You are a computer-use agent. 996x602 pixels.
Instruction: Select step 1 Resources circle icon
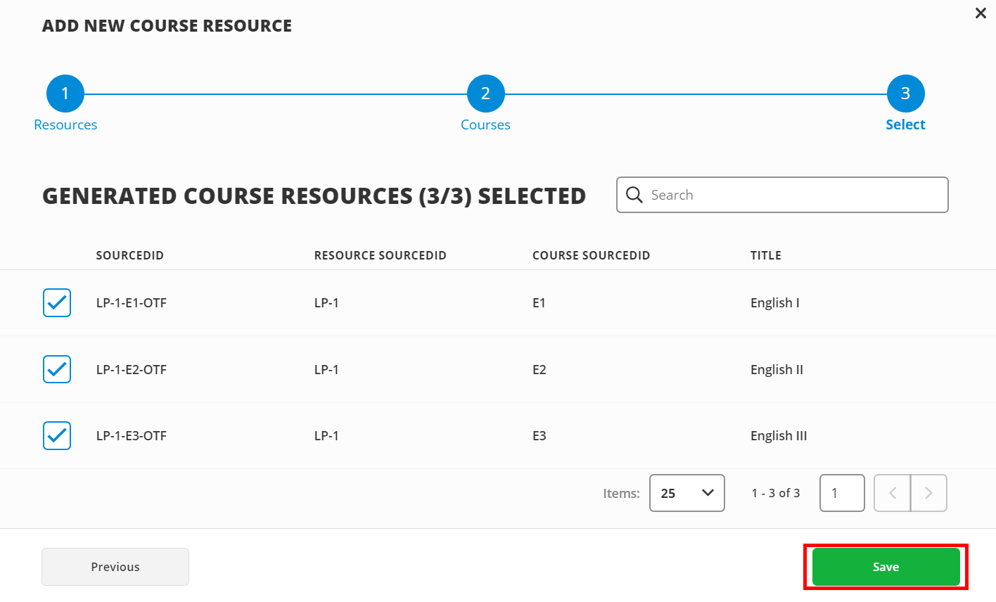pyautogui.click(x=65, y=93)
